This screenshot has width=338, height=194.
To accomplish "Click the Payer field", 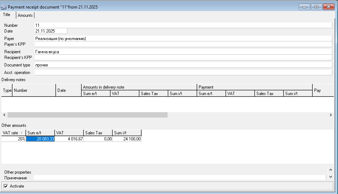I will 183,39.
